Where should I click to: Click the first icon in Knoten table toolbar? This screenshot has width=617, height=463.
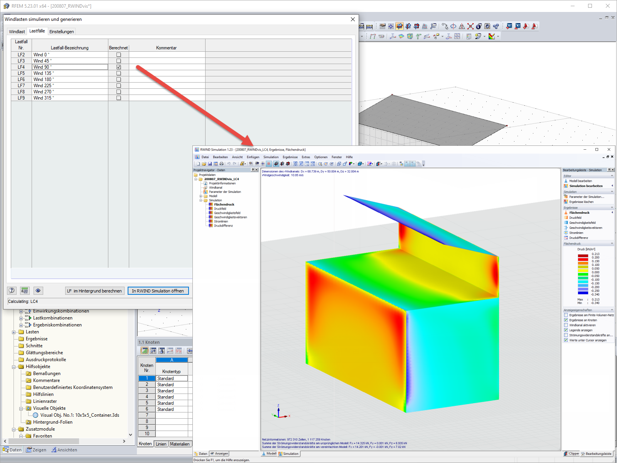pyautogui.click(x=145, y=351)
